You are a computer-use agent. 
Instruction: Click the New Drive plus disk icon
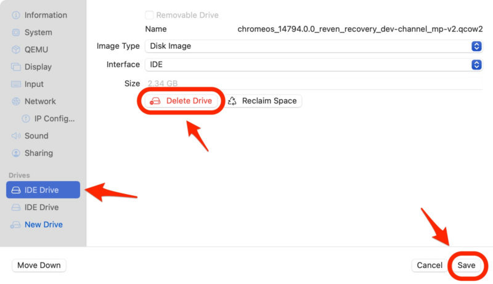tap(16, 225)
